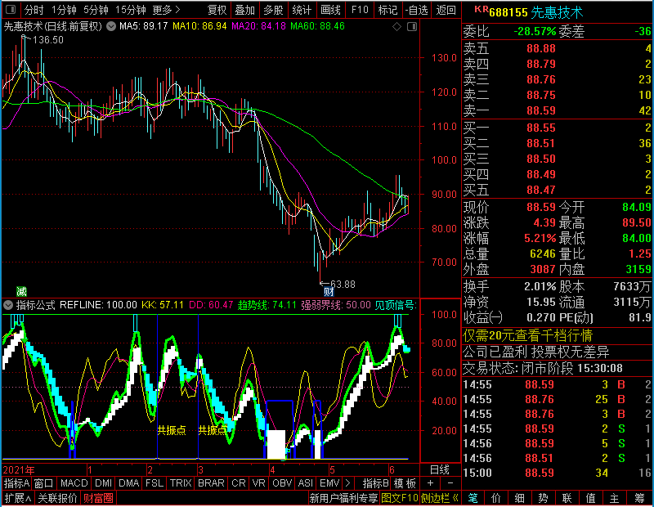654x507 pixels.
Task: Zoom out chart with minus button
Action: coord(450,483)
